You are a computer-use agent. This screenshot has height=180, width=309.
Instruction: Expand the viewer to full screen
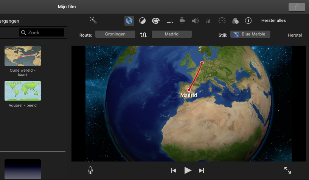point(287,170)
